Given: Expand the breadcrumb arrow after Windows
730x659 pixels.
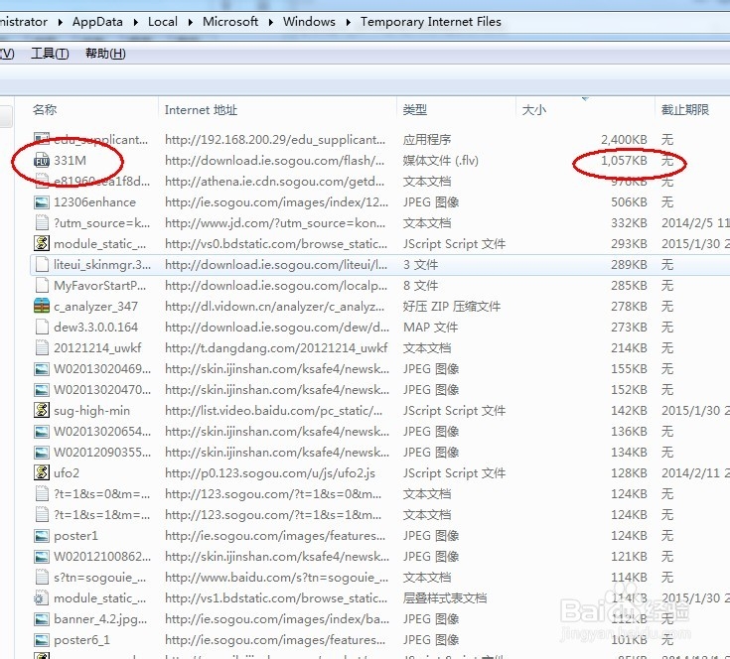Looking at the screenshot, I should click(348, 22).
